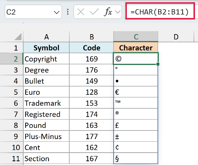Select the cell showing the © character

pos(136,59)
